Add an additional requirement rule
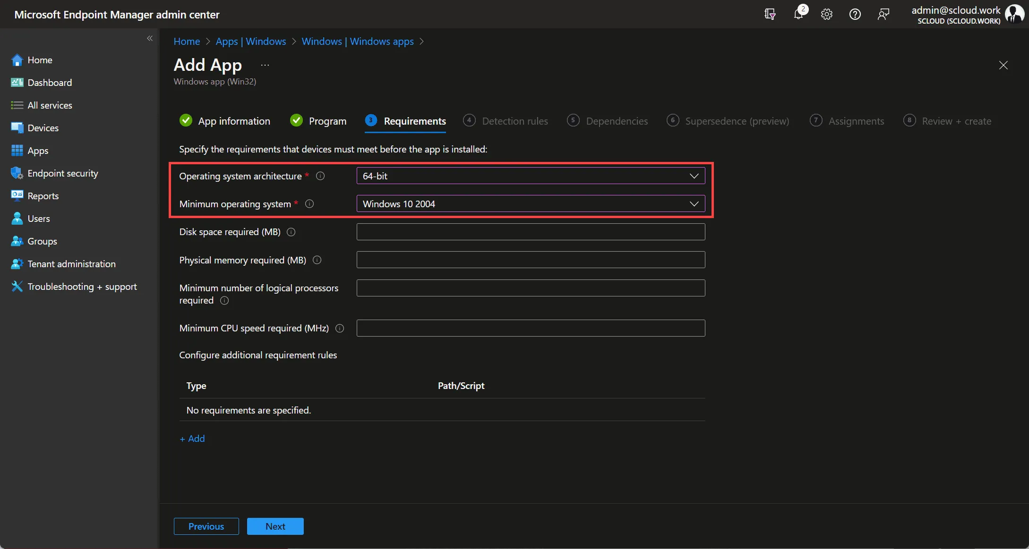Image resolution: width=1029 pixels, height=549 pixels. click(x=192, y=439)
